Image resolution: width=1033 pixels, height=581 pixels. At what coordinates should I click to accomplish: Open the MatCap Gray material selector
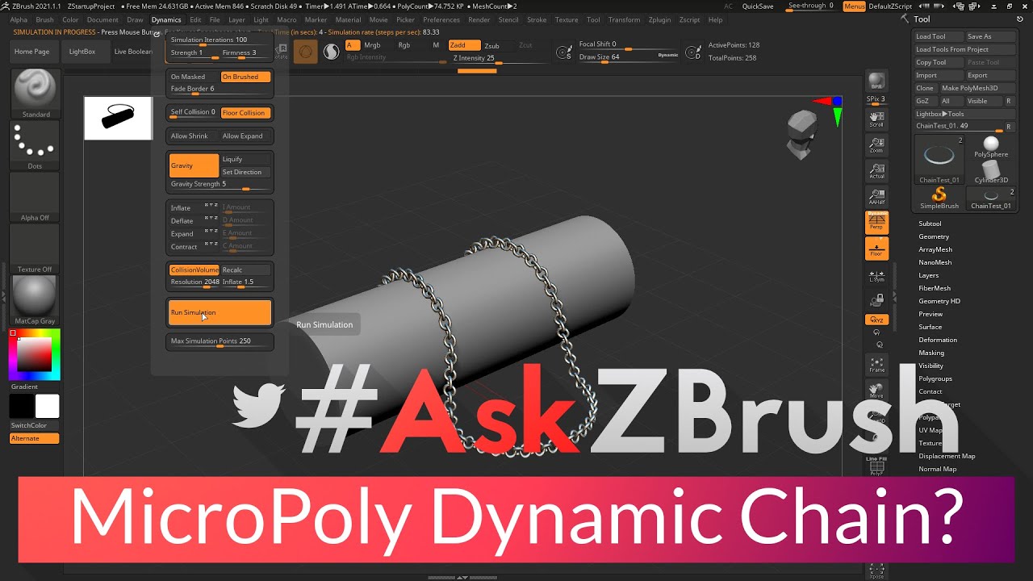point(36,300)
